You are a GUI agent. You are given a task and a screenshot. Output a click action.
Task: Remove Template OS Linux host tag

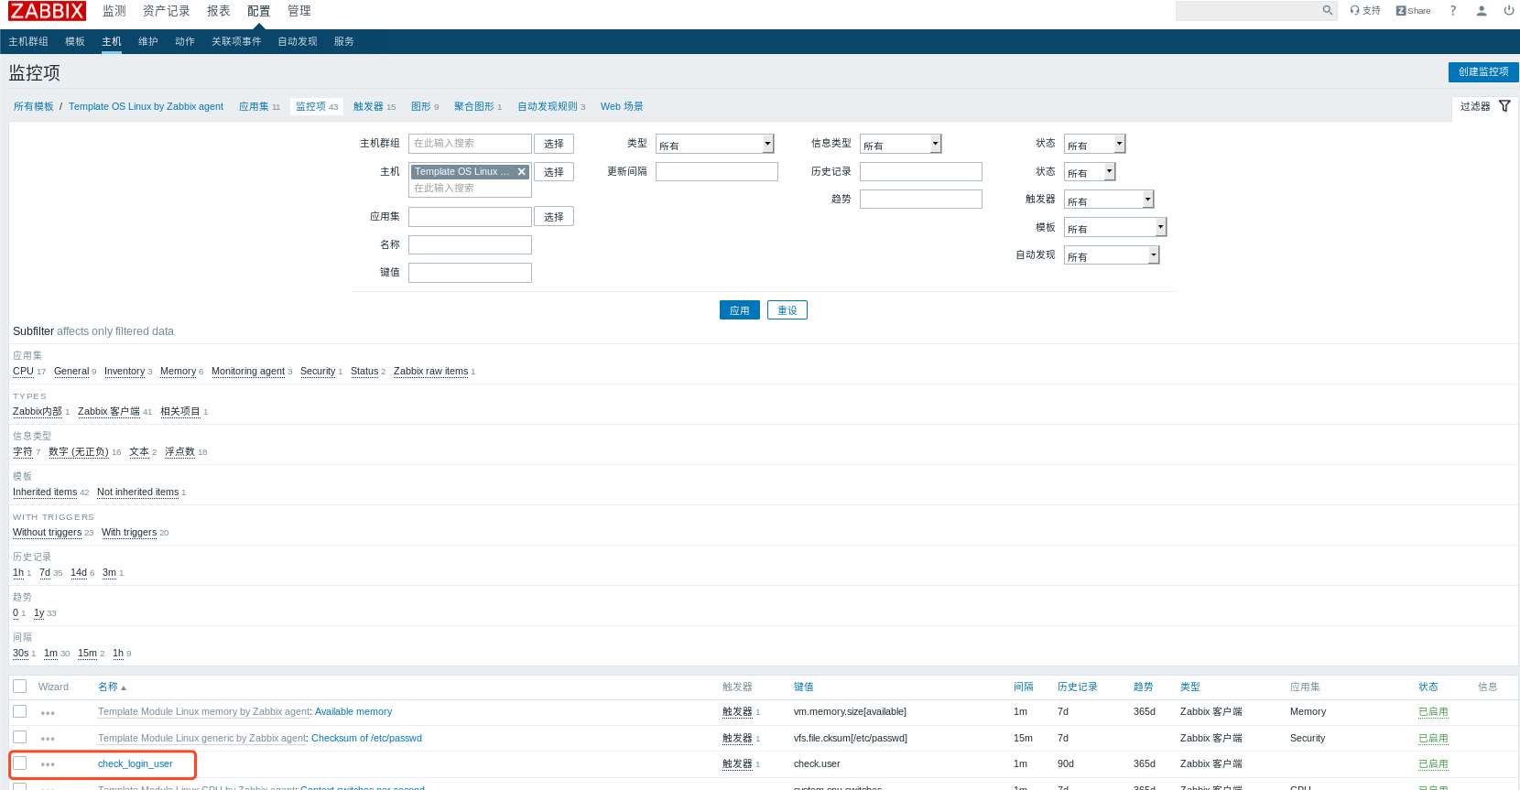tap(522, 171)
